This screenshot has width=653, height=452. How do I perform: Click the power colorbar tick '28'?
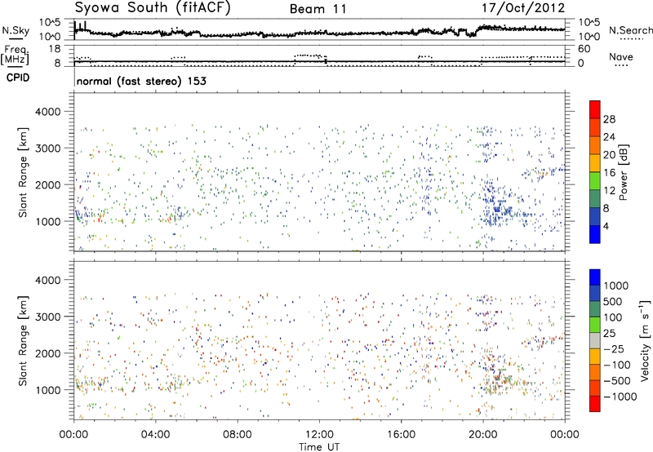coord(609,119)
